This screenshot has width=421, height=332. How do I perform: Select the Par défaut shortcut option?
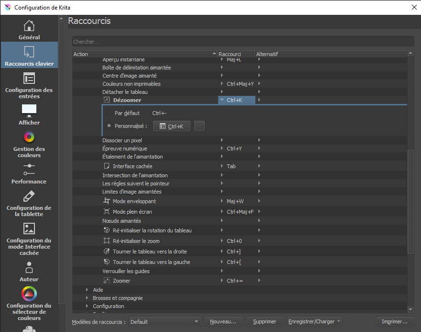(110, 114)
